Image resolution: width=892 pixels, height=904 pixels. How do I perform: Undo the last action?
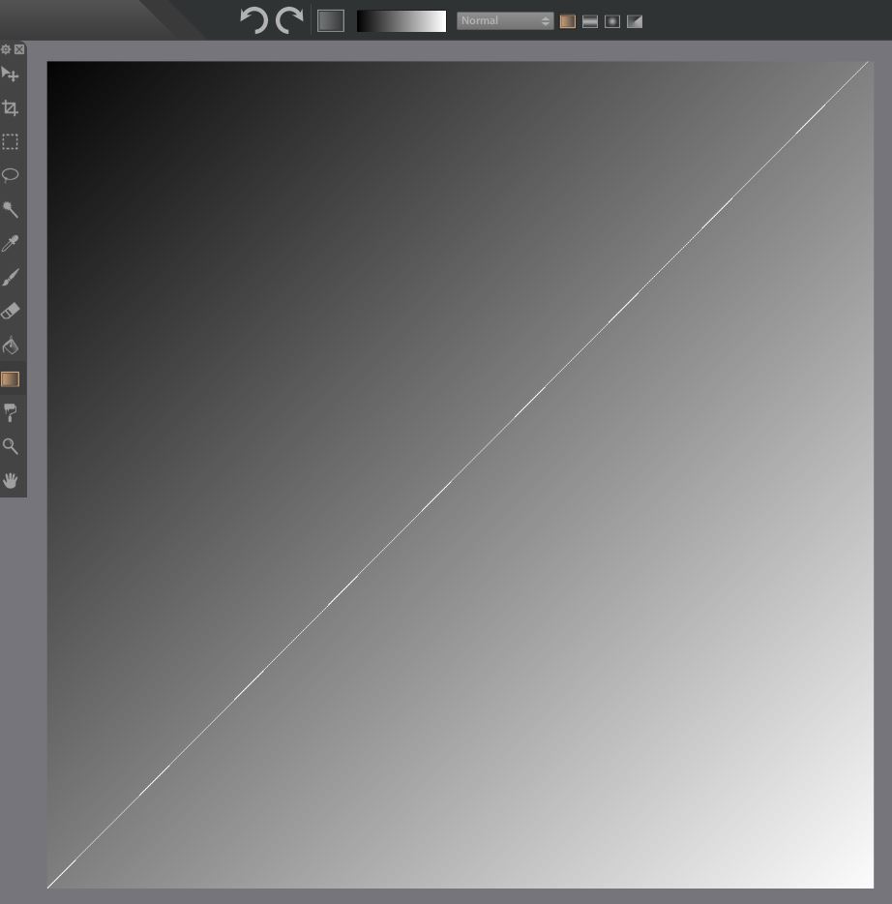(254, 20)
